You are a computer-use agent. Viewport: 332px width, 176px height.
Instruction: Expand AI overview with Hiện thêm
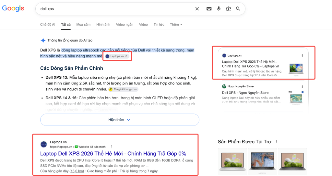120,120
